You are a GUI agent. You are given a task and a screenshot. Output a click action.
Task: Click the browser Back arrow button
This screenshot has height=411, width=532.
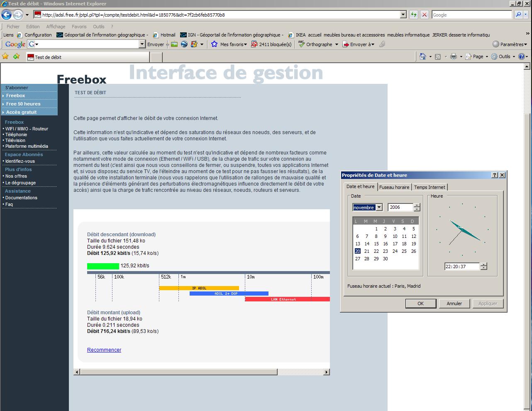tap(6, 15)
